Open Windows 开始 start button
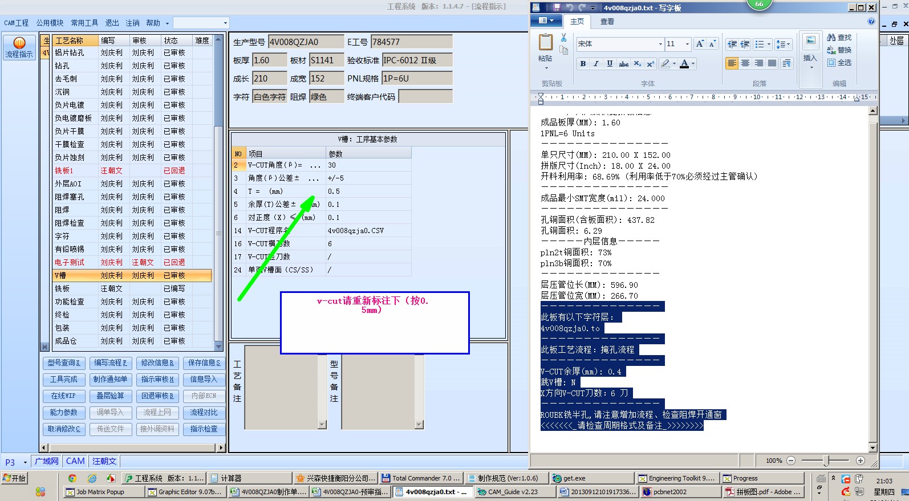909x501 pixels. (15, 478)
